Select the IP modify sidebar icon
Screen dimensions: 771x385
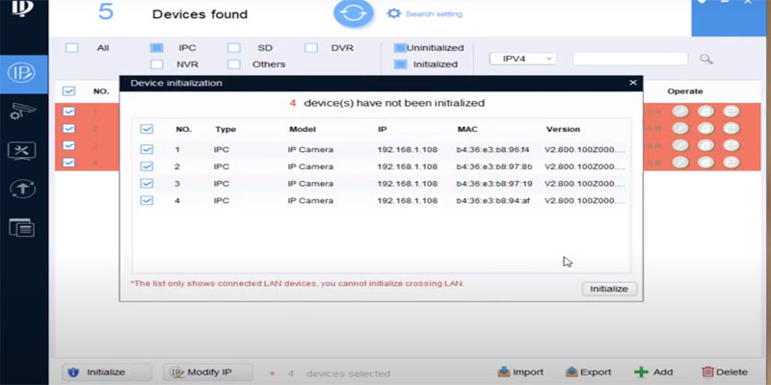pos(22,72)
